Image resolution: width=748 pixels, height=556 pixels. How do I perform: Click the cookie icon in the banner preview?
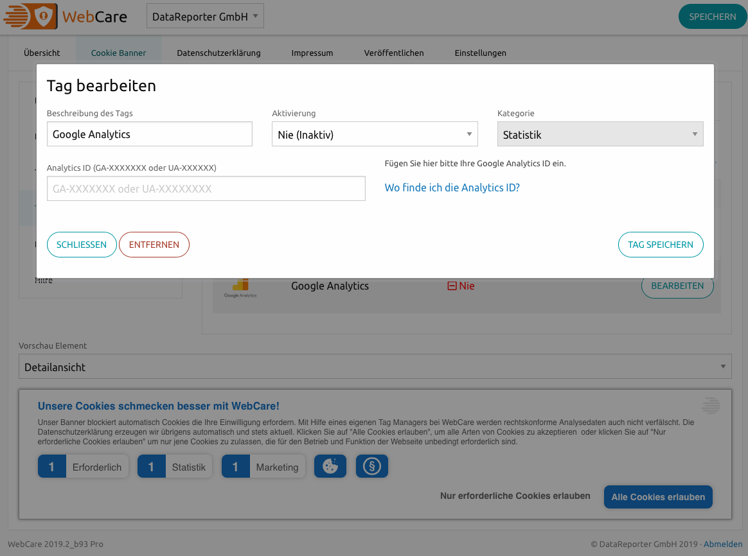[330, 466]
